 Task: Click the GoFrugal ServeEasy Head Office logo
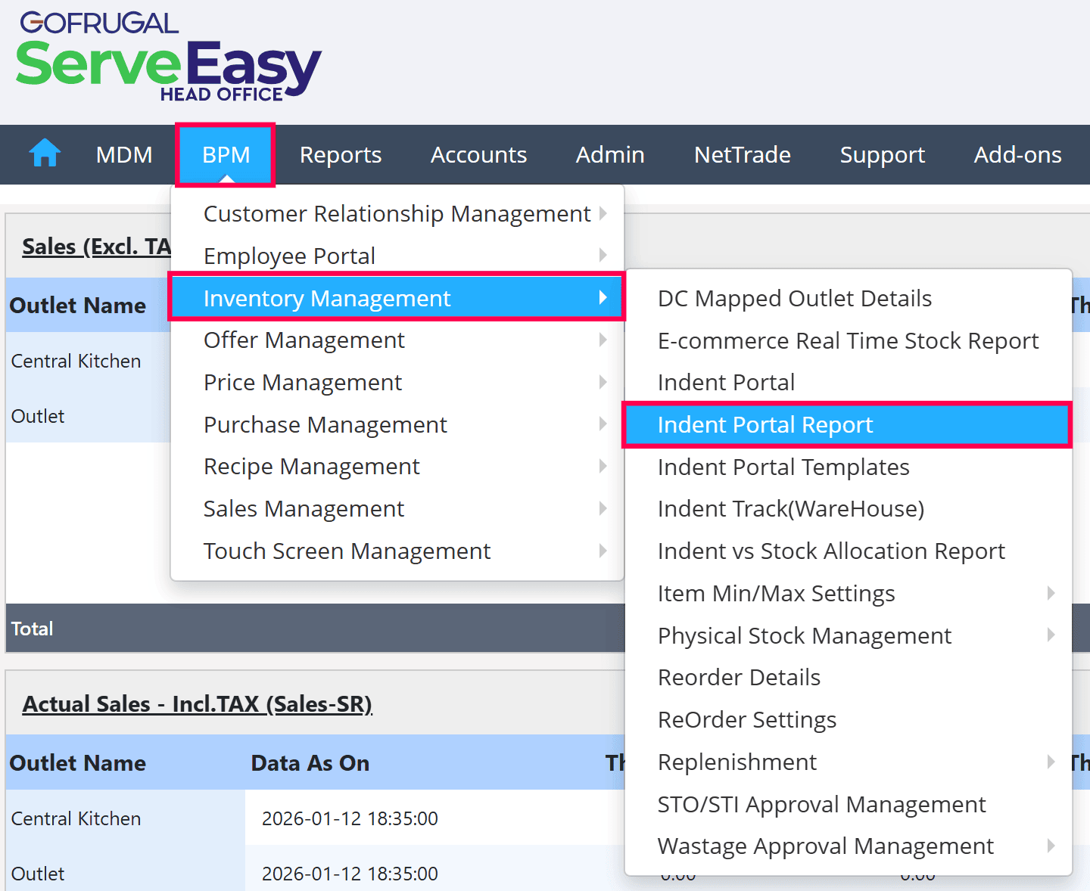point(169,57)
